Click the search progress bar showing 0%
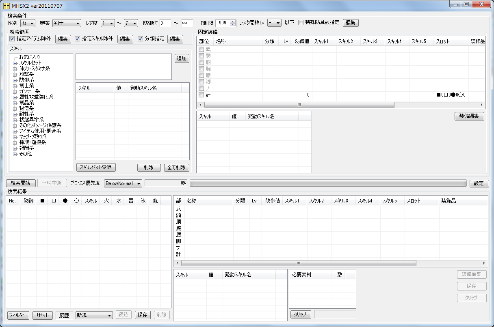Viewport: 494px width, 327px height. (328, 183)
